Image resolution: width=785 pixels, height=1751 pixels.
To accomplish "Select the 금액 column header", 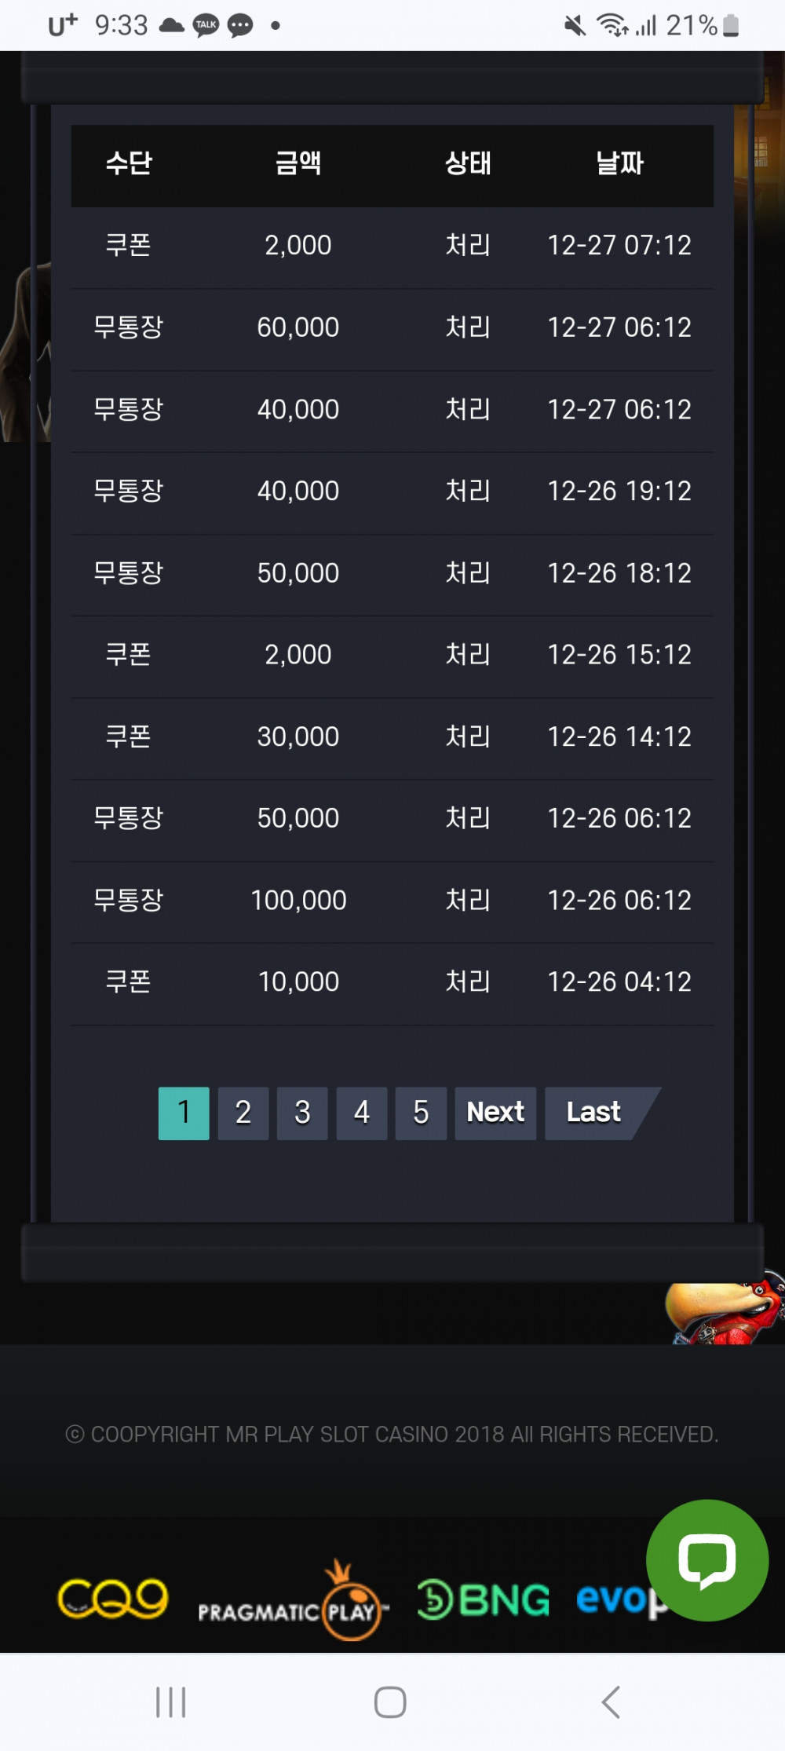I will point(298,163).
